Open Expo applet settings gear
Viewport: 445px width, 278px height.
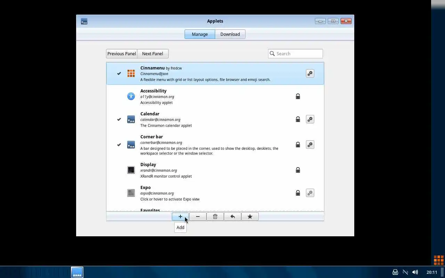coord(310,193)
